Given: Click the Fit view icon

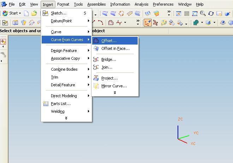Looking at the screenshot, I should [x=179, y=14].
